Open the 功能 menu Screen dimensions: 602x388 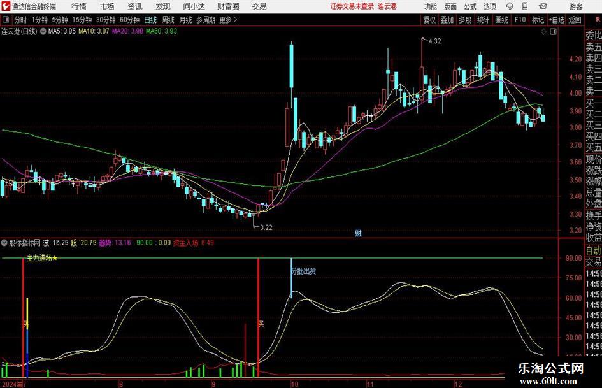[431, 6]
